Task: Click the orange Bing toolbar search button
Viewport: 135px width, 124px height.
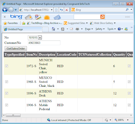Action: [103, 17]
